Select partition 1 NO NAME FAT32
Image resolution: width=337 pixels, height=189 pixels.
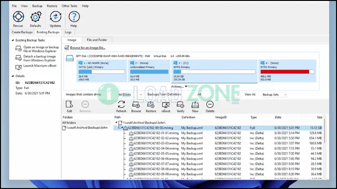(x=102, y=71)
